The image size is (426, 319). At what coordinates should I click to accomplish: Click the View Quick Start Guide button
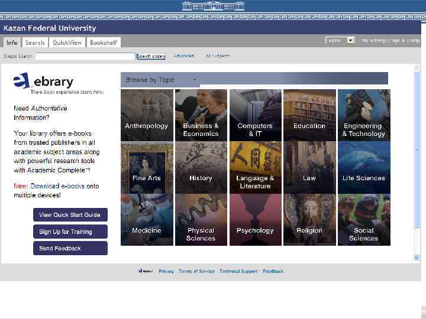[70, 215]
